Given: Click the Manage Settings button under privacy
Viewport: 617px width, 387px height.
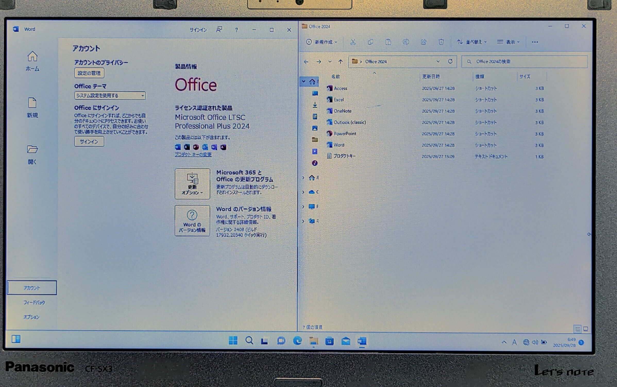Looking at the screenshot, I should 89,73.
